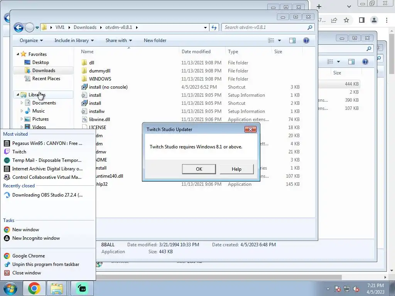Select the dll folder icon

click(84, 63)
